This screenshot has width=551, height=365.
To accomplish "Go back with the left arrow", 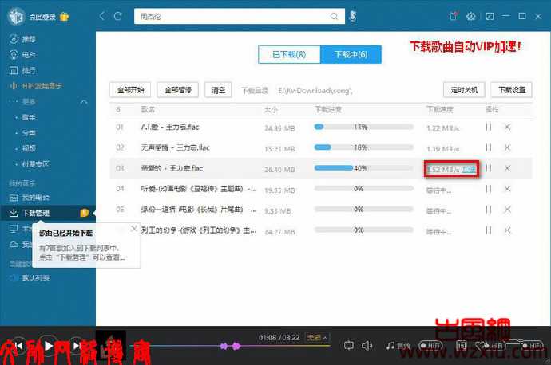I will click(102, 16).
